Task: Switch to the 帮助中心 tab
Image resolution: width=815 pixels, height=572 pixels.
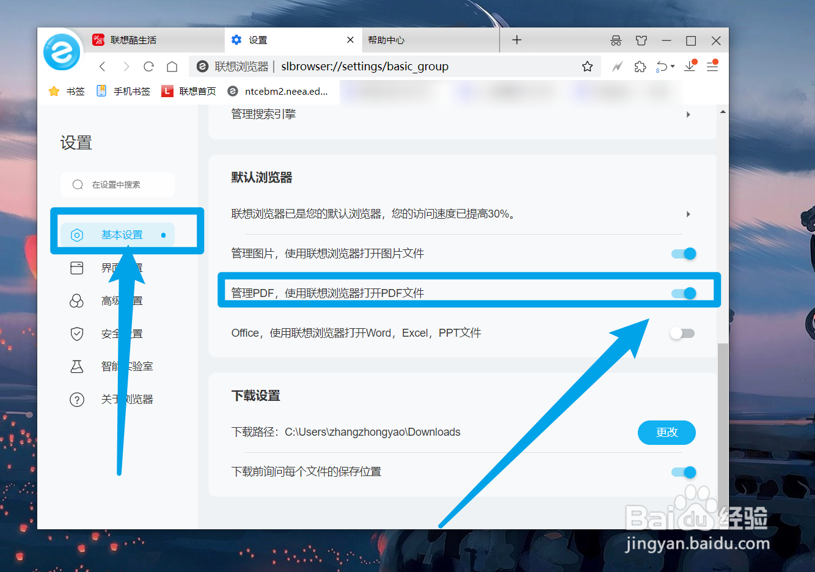Action: (430, 40)
